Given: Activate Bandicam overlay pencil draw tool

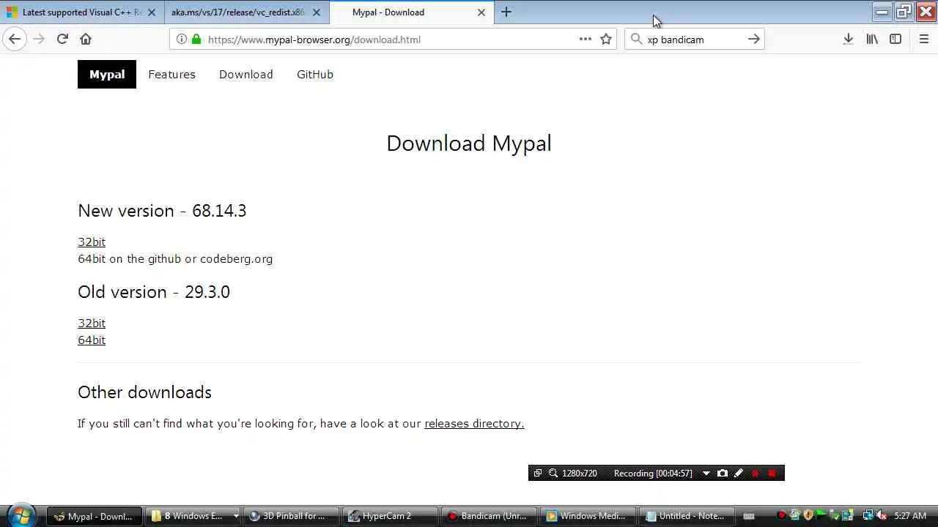Looking at the screenshot, I should 739,473.
